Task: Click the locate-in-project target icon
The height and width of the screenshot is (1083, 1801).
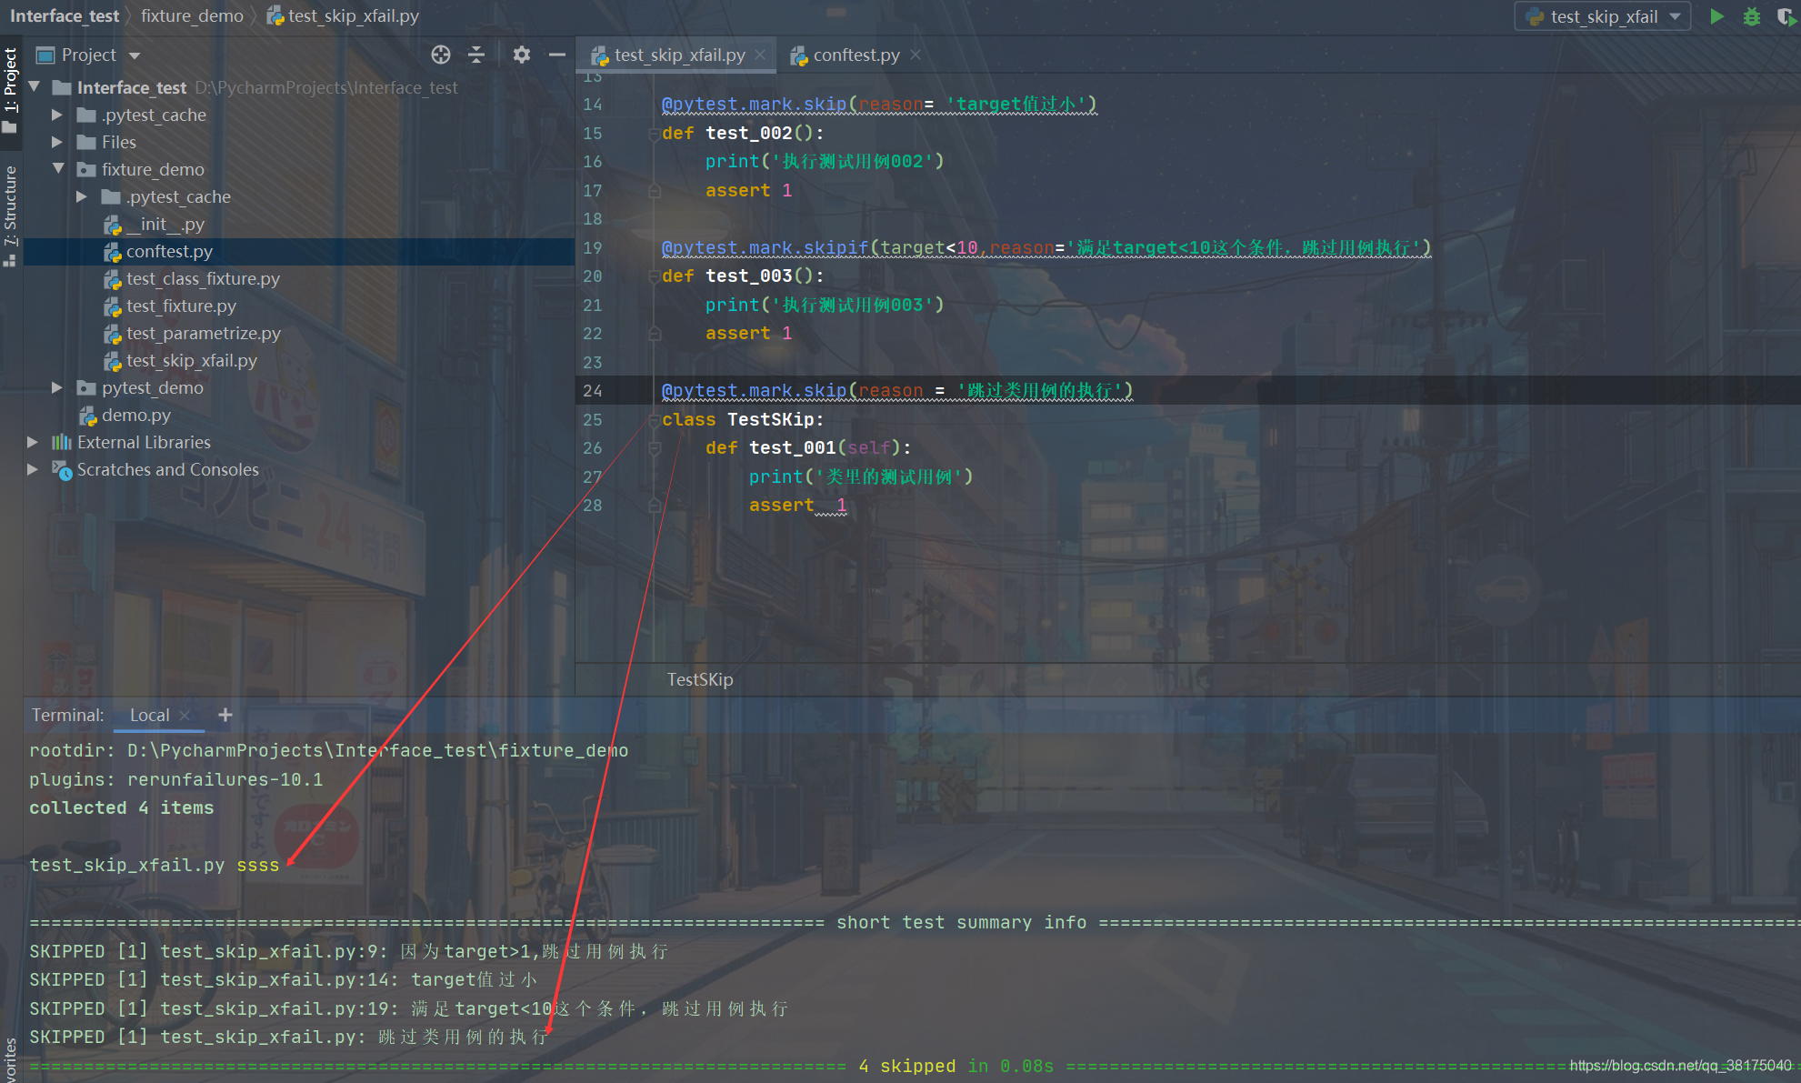Action: pyautogui.click(x=441, y=55)
